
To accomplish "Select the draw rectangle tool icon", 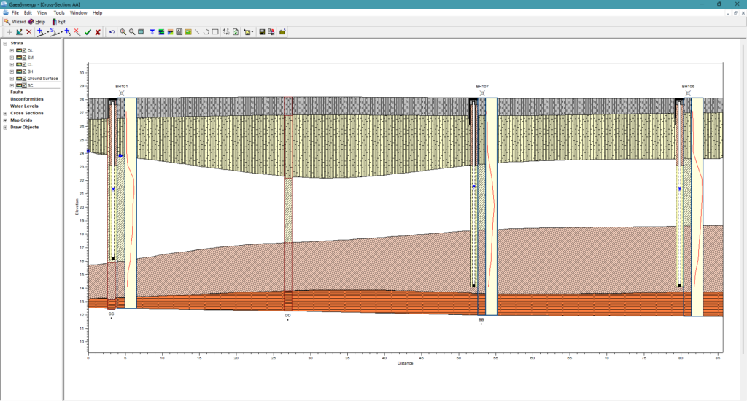I will click(215, 32).
